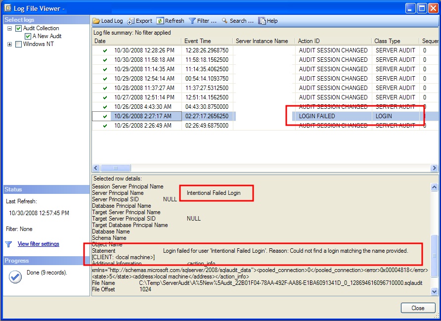Select the Refresh toolbar label

pyautogui.click(x=175, y=21)
